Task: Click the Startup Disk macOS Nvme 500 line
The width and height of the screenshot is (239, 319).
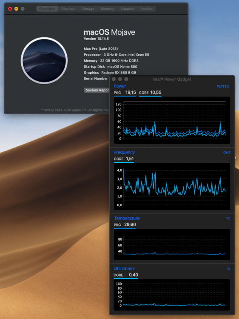Action: point(111,66)
